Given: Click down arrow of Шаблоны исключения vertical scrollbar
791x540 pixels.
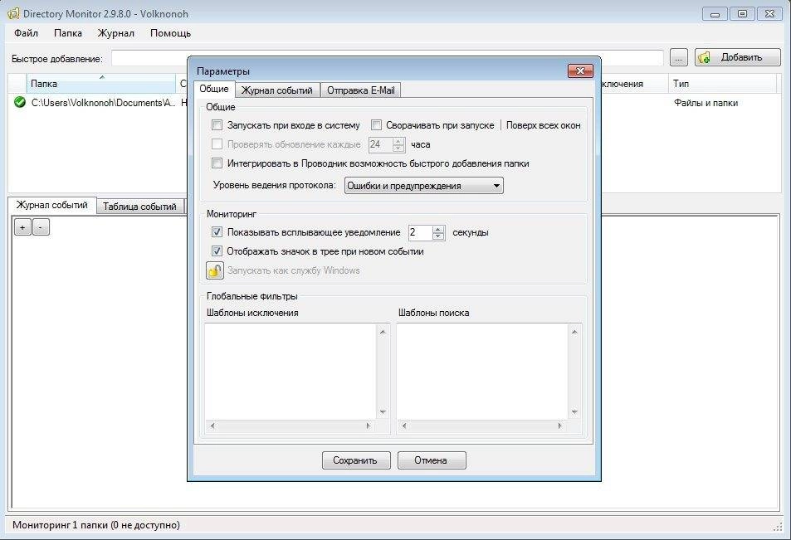Looking at the screenshot, I should [383, 412].
